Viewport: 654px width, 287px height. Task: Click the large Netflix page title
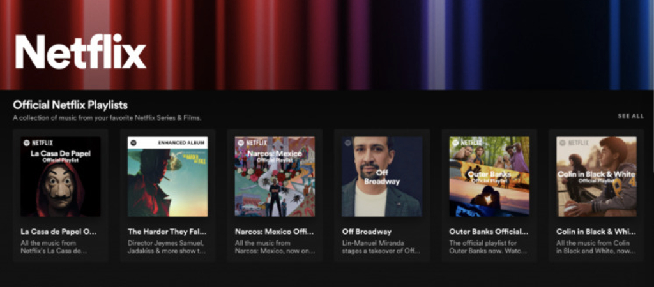(80, 52)
